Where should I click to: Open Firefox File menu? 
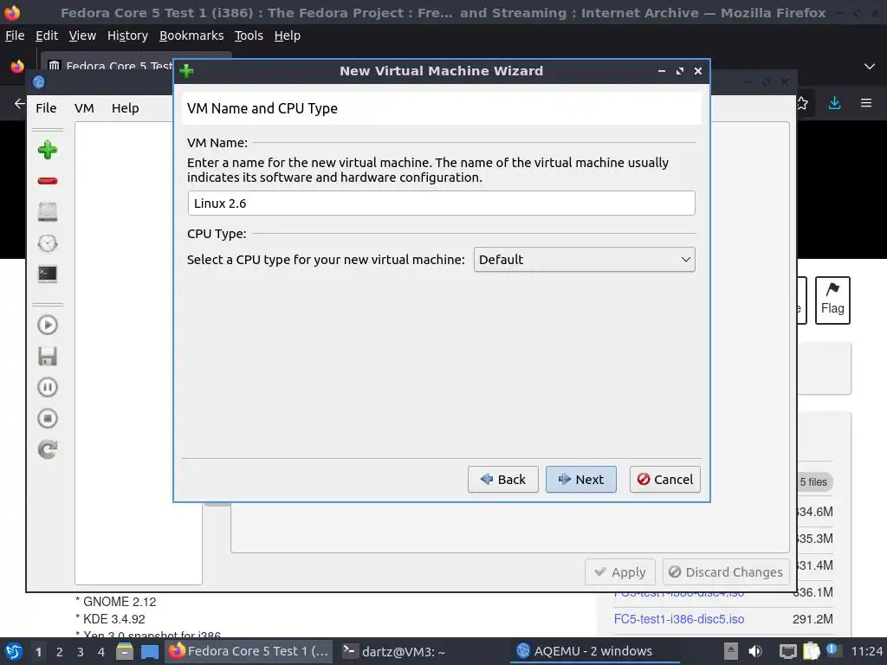tap(15, 36)
